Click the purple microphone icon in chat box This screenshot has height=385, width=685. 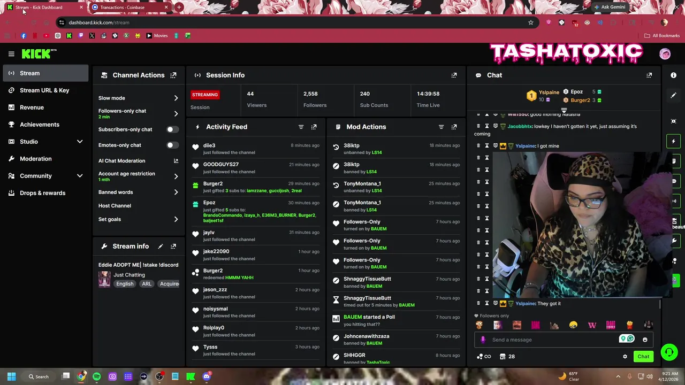click(483, 340)
